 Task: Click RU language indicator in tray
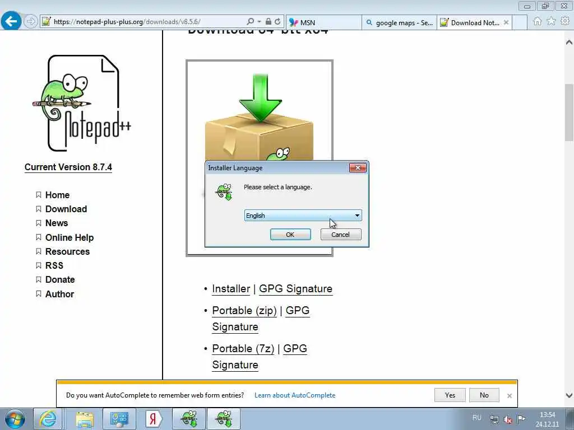click(x=476, y=418)
